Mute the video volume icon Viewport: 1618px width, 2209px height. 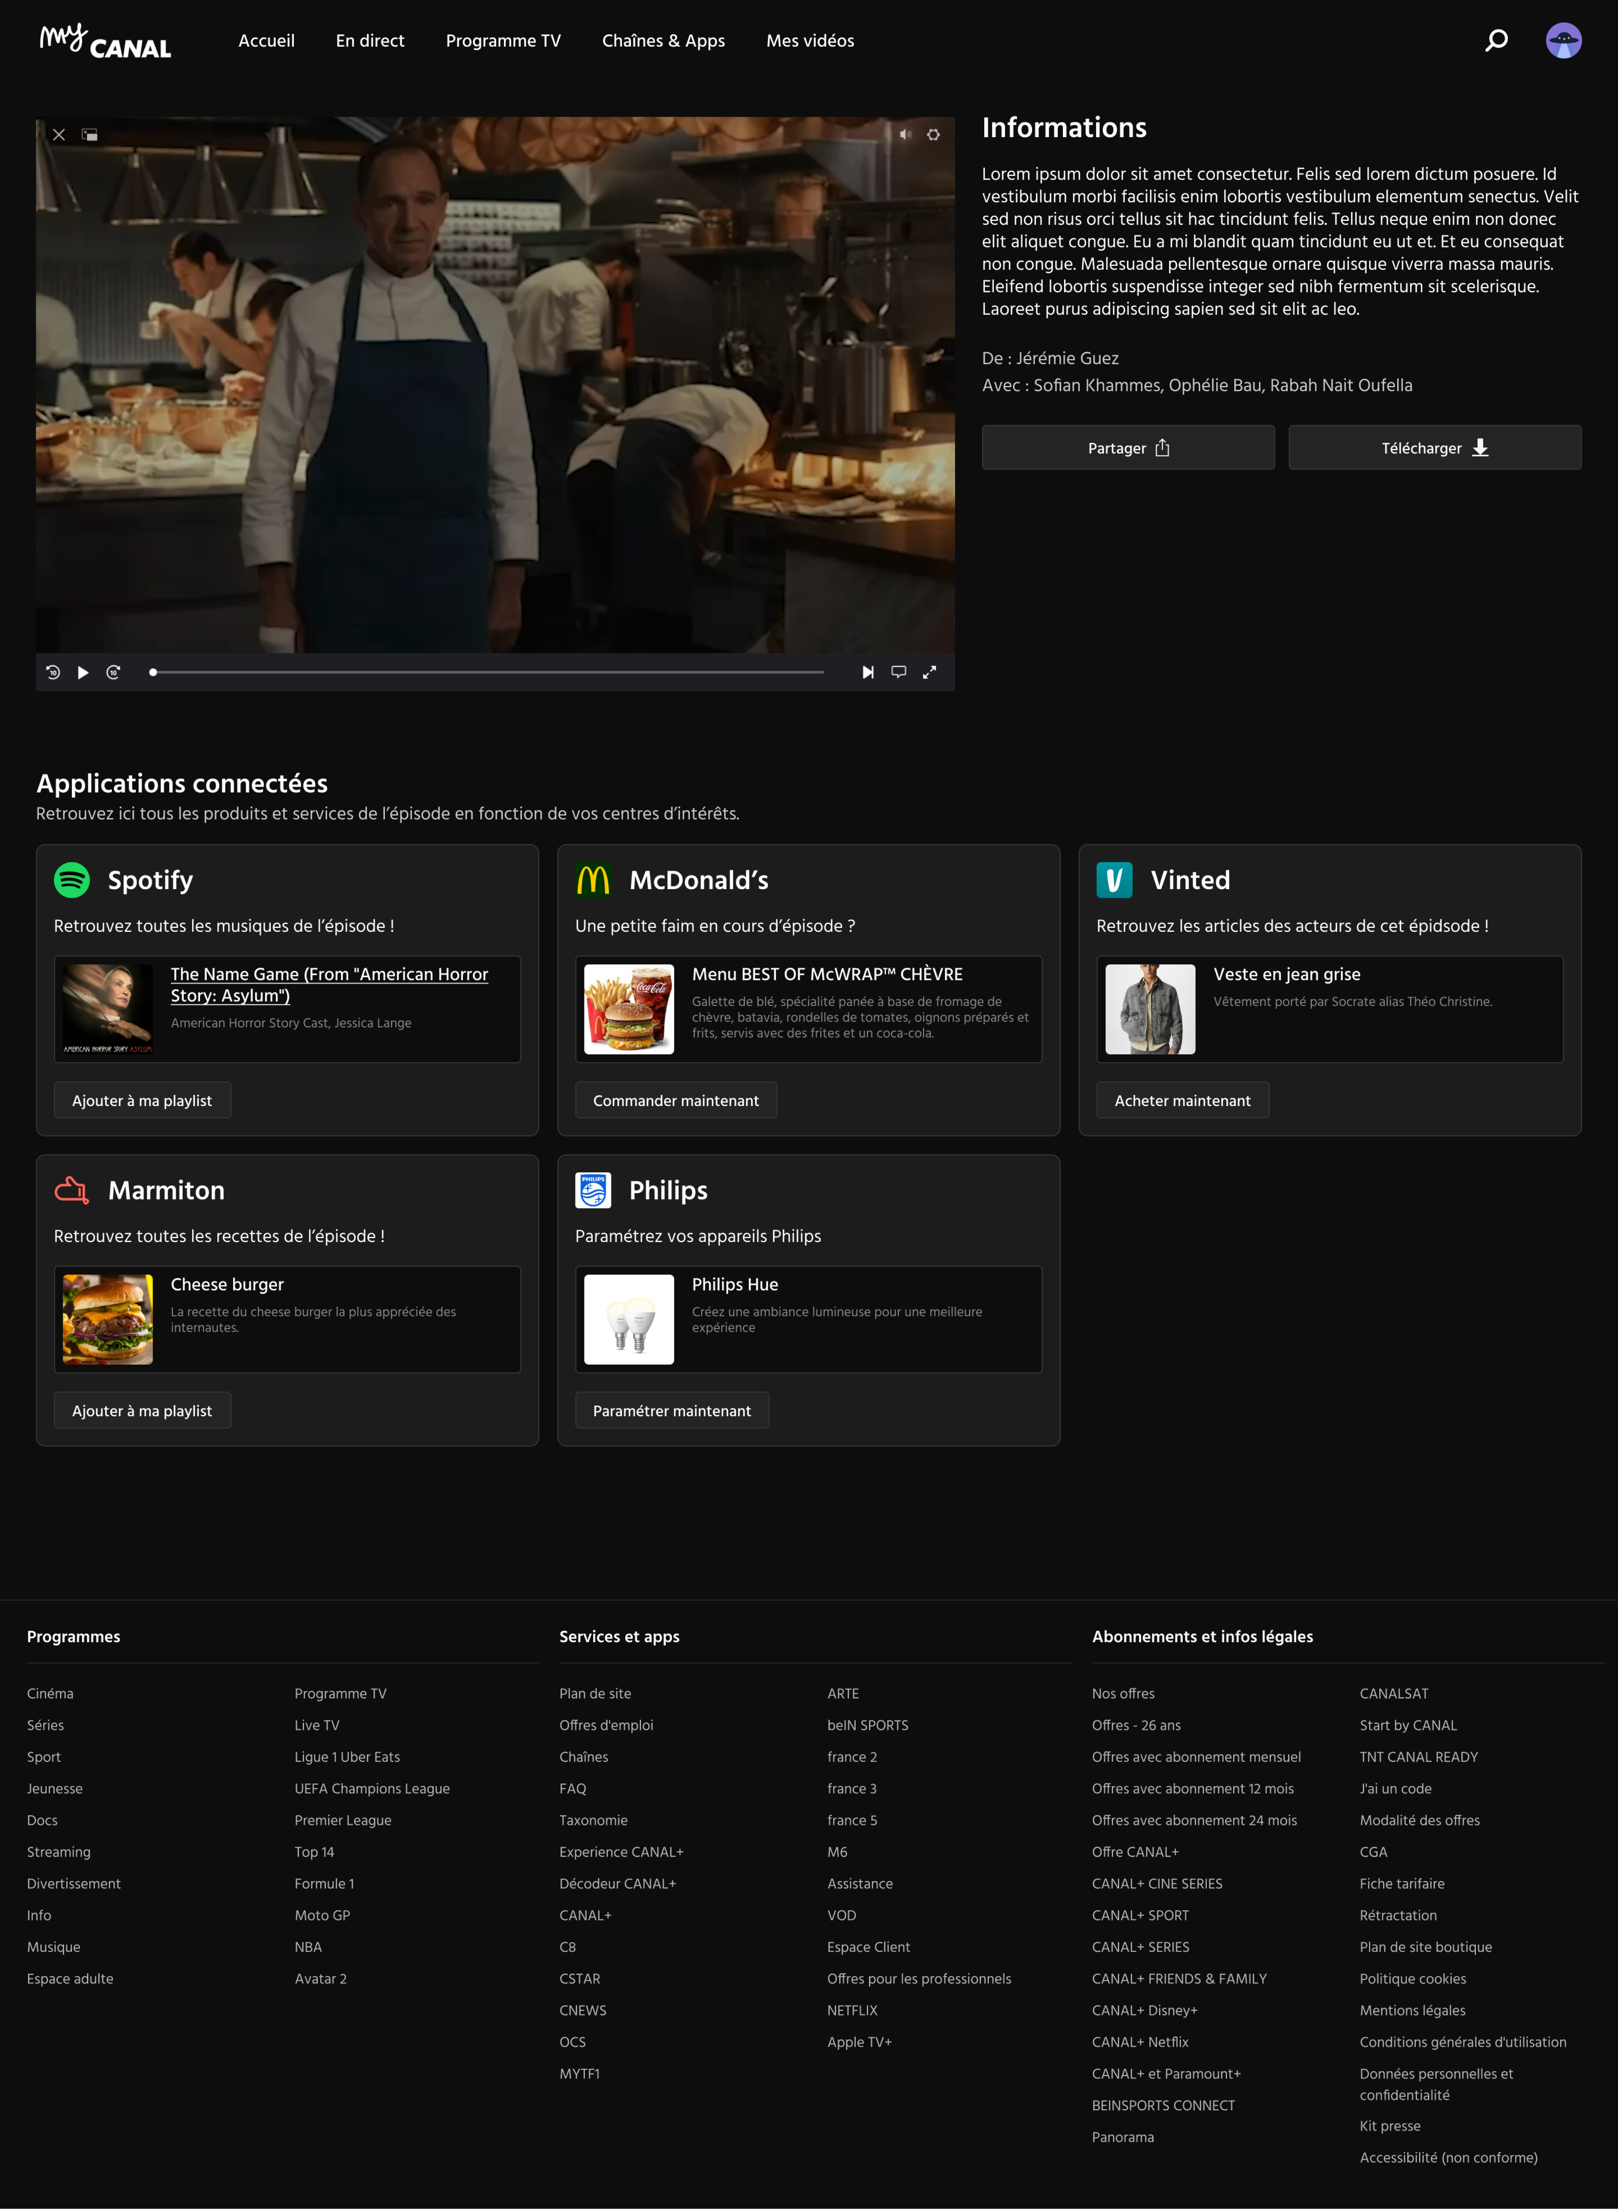coord(905,134)
